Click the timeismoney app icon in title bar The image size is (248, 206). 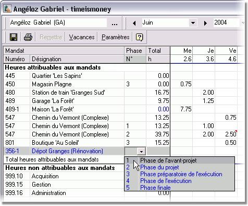point(7,9)
